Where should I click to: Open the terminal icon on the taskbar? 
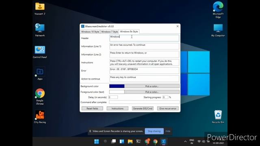[x=139, y=142]
